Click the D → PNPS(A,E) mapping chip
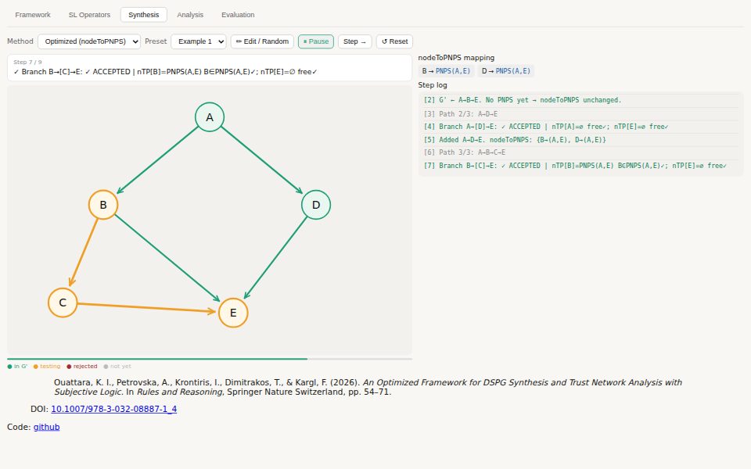Screen dimensions: 751x469 coord(506,71)
